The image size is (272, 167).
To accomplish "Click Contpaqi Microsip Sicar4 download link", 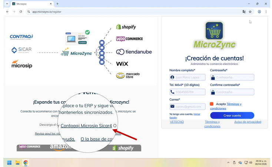I will [x=86, y=126].
